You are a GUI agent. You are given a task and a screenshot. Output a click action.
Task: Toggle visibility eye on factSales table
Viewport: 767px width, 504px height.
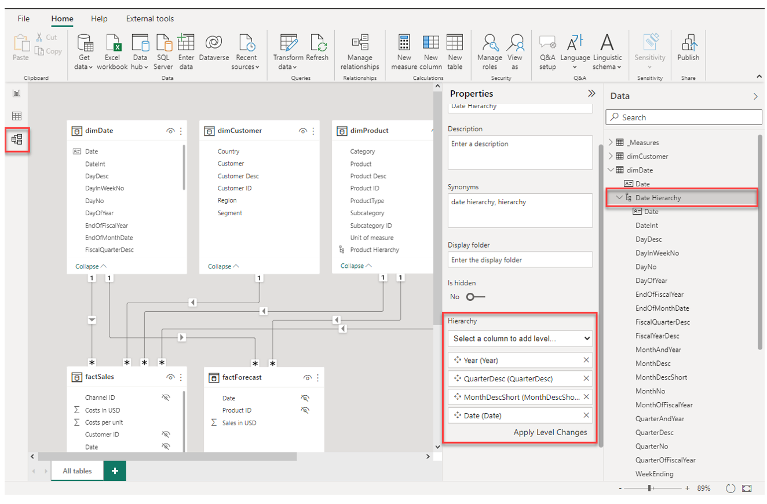pyautogui.click(x=170, y=377)
